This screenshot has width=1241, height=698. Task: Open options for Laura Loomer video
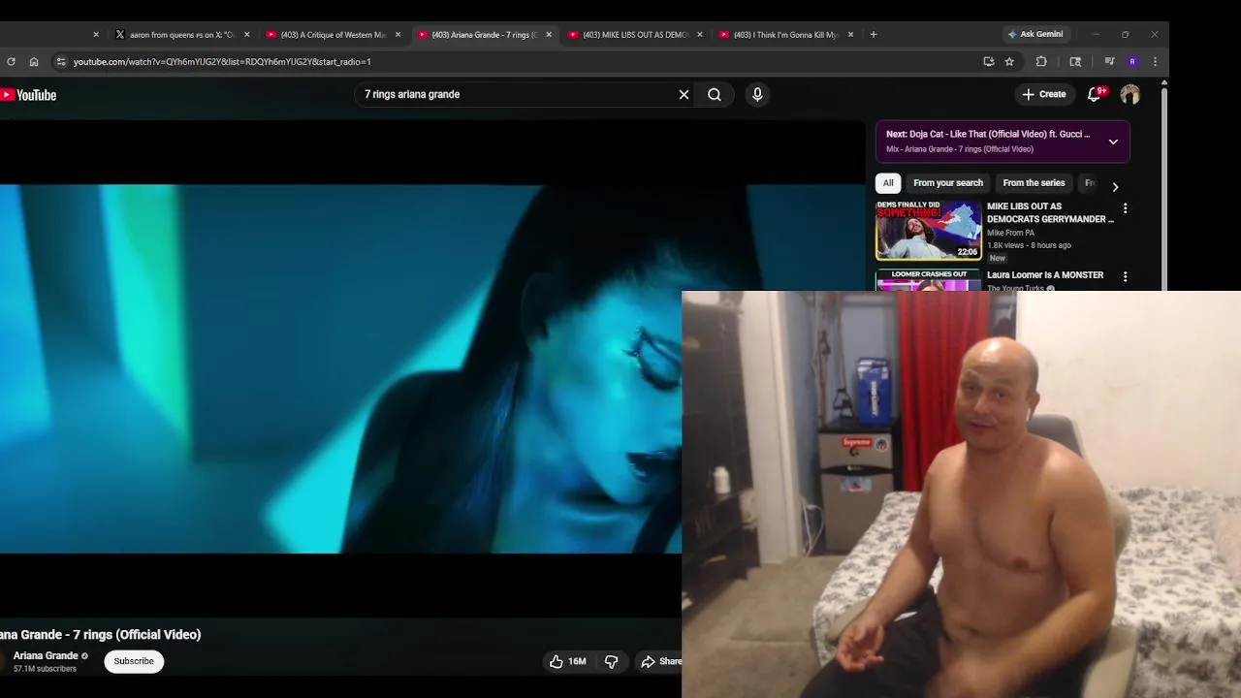pos(1125,276)
